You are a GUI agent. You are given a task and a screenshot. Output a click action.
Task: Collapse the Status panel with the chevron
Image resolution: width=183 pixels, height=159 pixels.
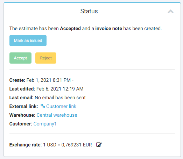(170, 12)
